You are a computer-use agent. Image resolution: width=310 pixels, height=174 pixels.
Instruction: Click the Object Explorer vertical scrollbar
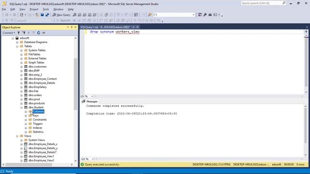[76, 84]
